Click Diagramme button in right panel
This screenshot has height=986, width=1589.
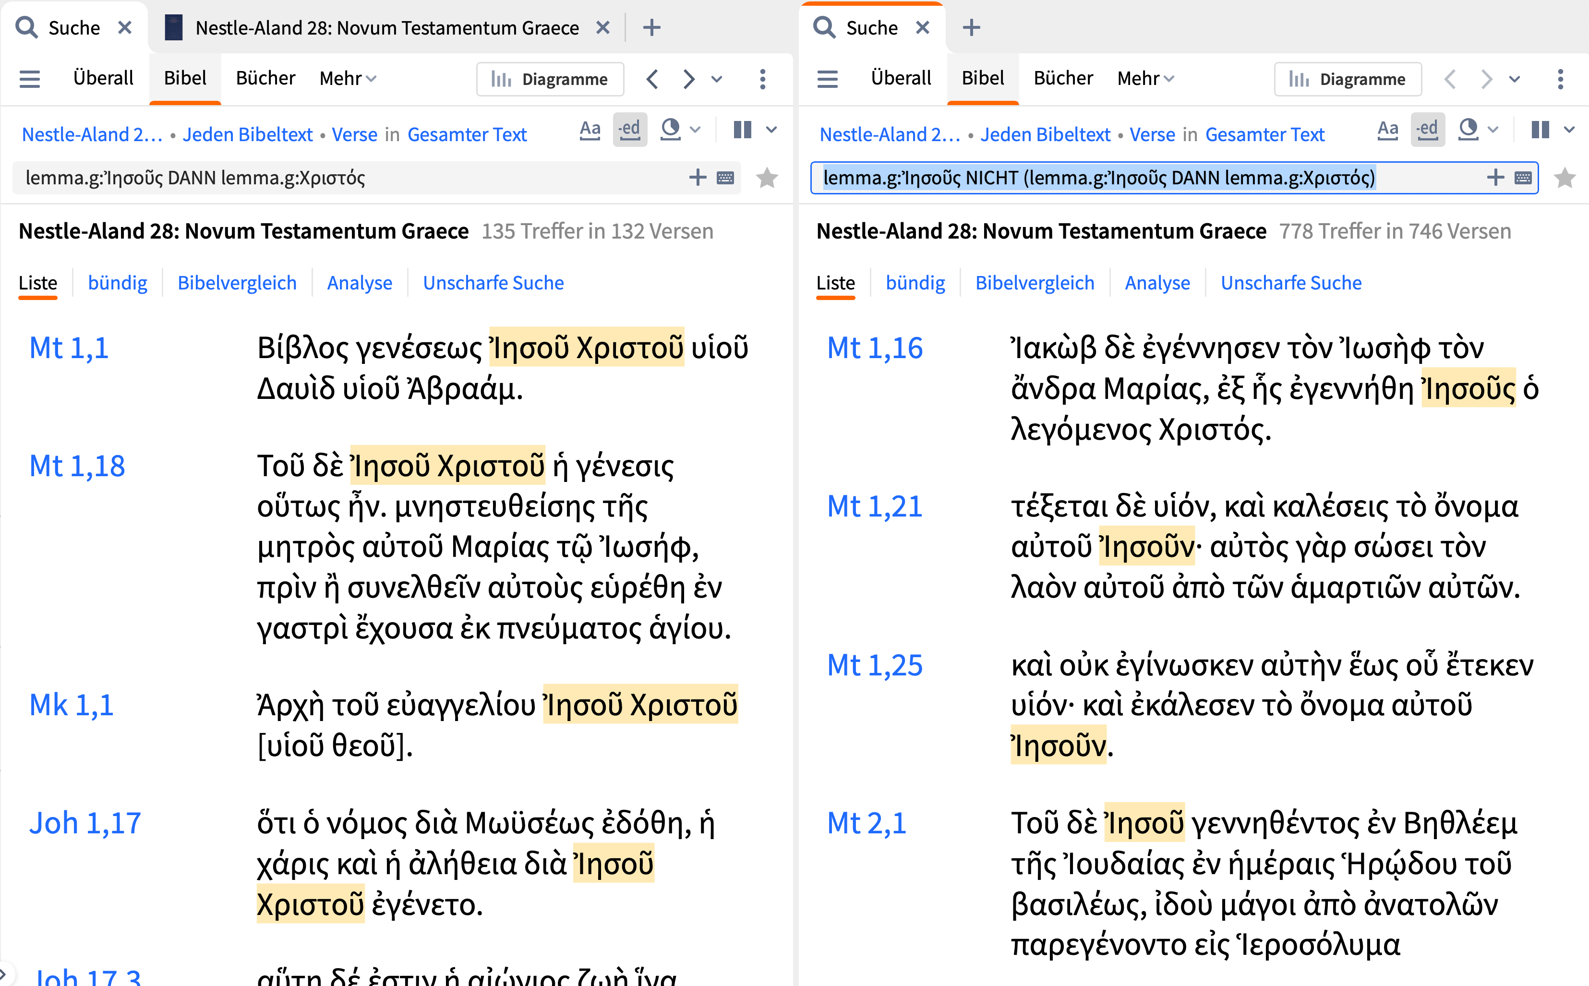pos(1348,79)
